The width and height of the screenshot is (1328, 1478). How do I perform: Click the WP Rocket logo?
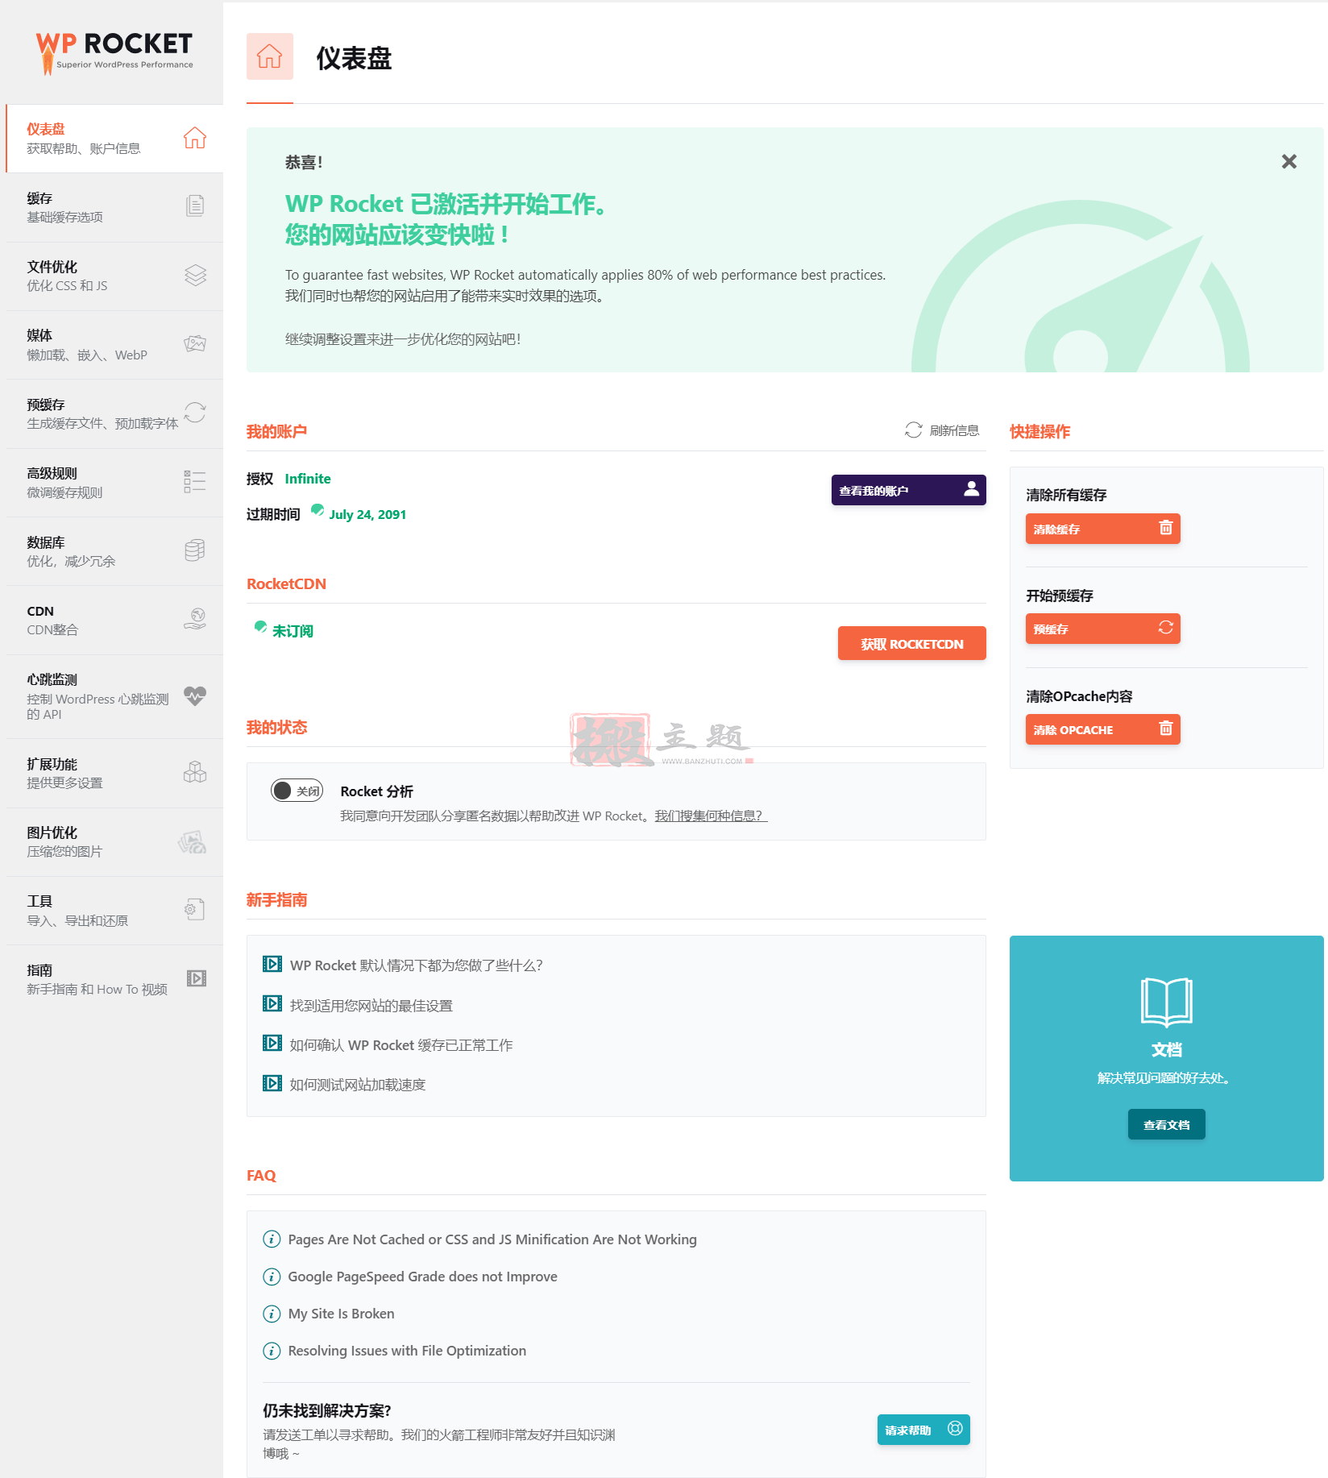pyautogui.click(x=114, y=52)
